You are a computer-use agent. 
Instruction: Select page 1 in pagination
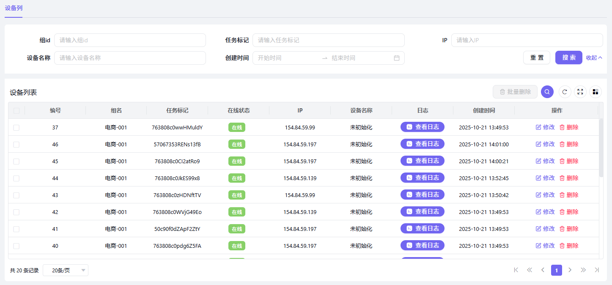pos(556,270)
